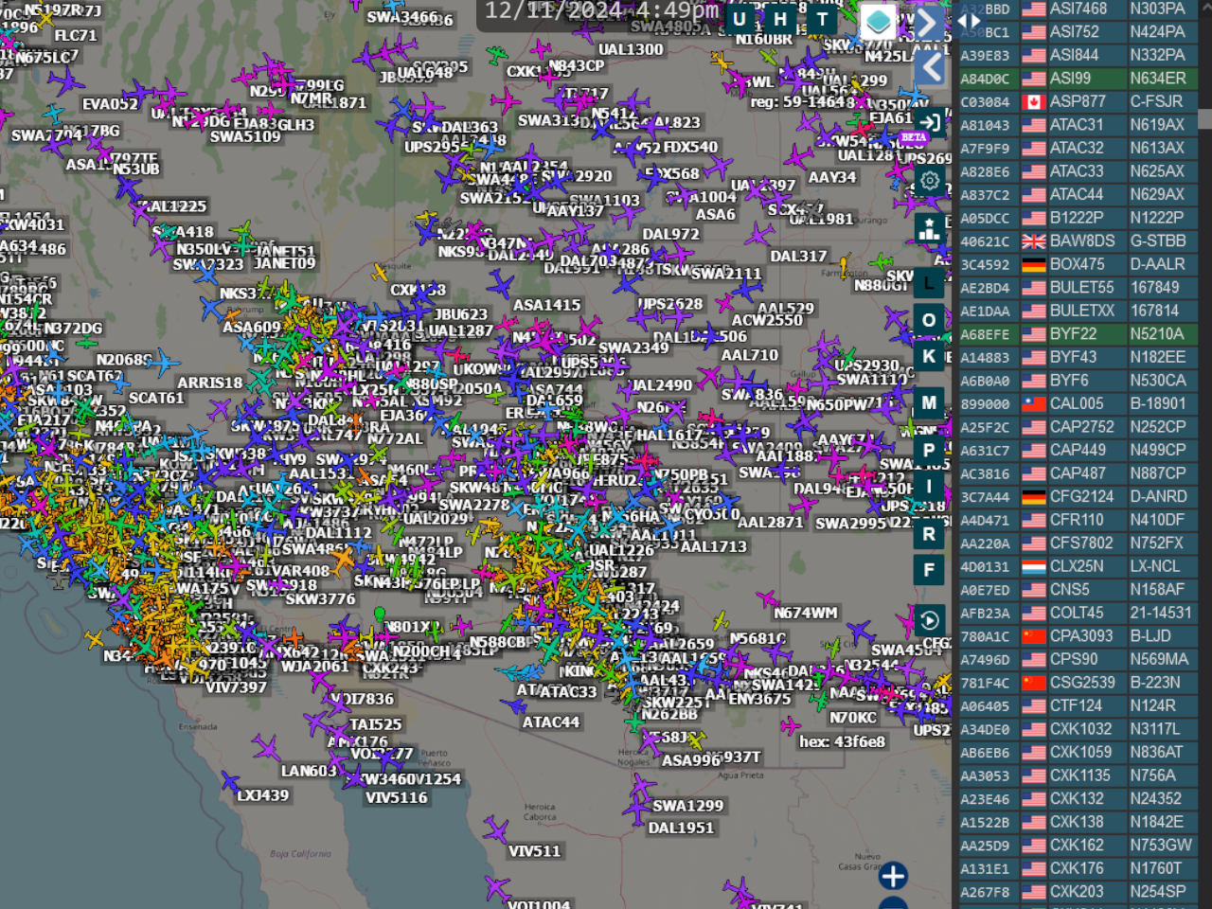
Task: Select the highlighted ASI99 table row
Action: tap(1078, 79)
